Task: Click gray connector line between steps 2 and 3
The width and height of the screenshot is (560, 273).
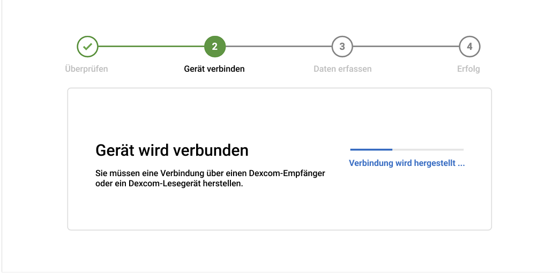Action: click(x=279, y=47)
